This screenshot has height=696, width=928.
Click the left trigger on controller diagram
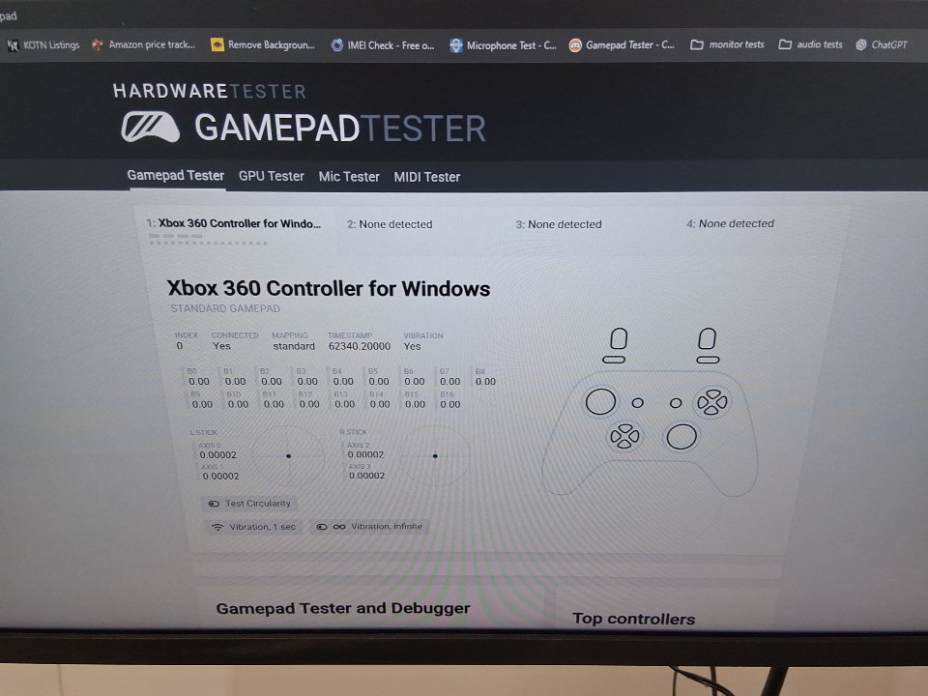pyautogui.click(x=619, y=339)
